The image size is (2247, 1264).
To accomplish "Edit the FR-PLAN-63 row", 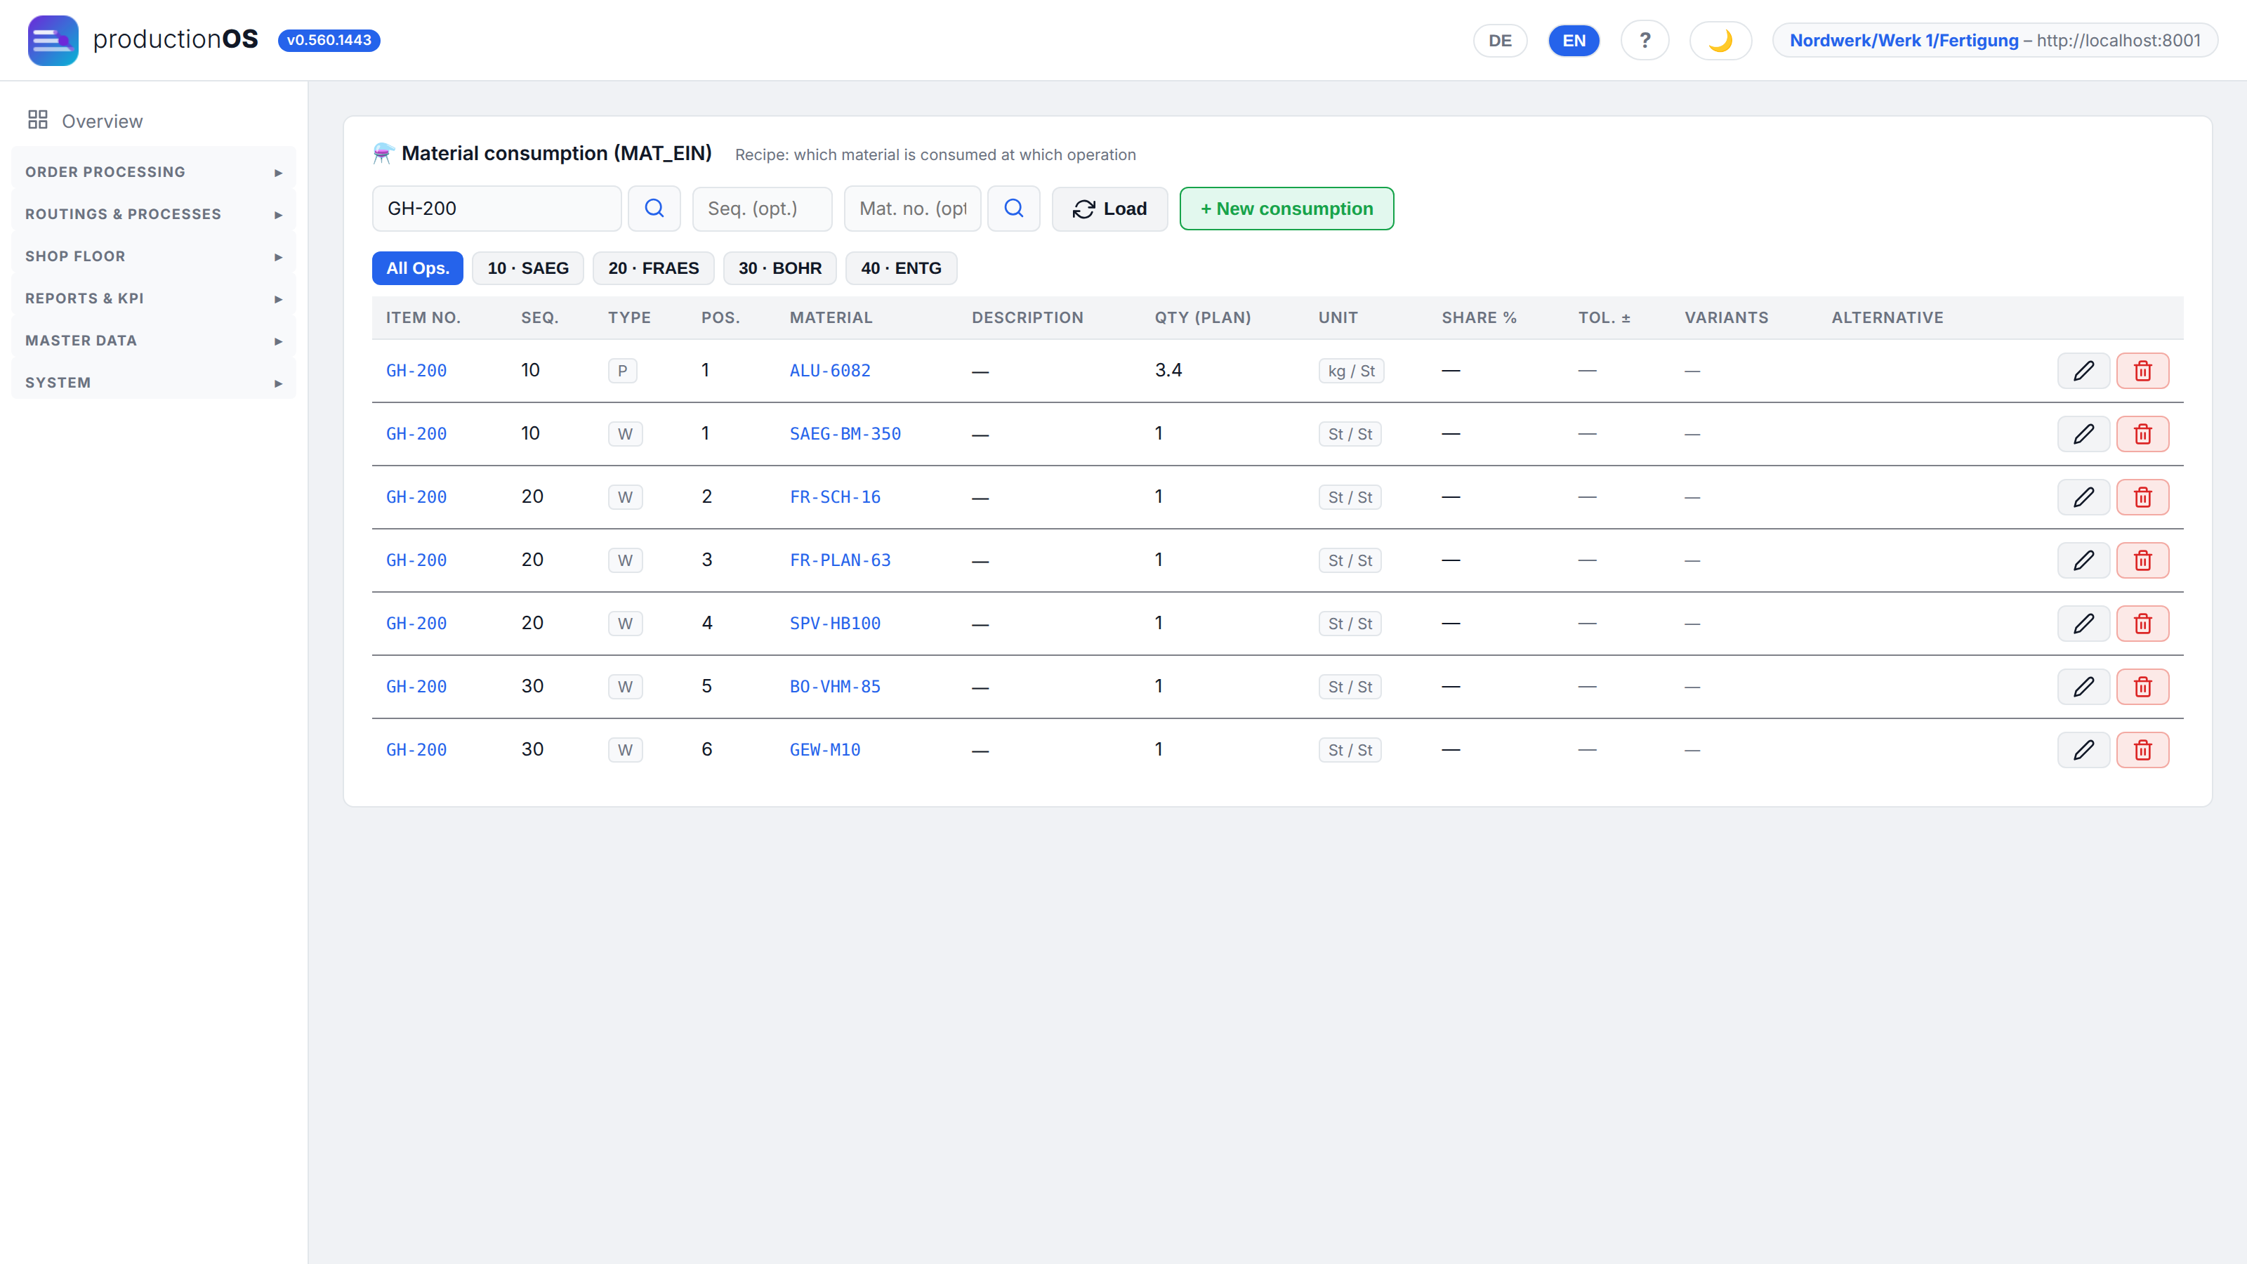I will pos(2083,560).
